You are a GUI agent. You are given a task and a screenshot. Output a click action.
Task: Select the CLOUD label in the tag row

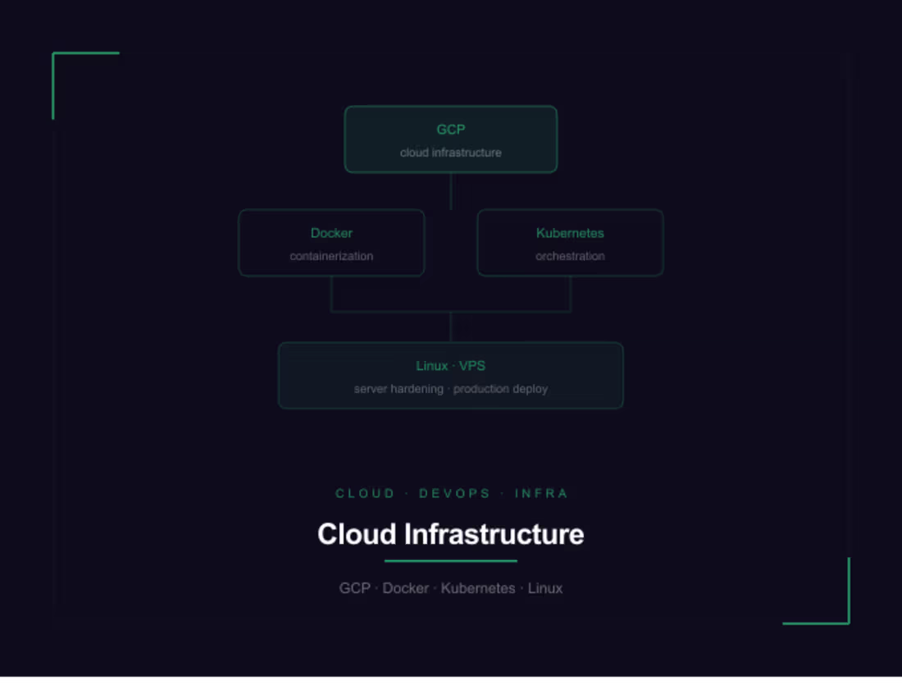[364, 493]
